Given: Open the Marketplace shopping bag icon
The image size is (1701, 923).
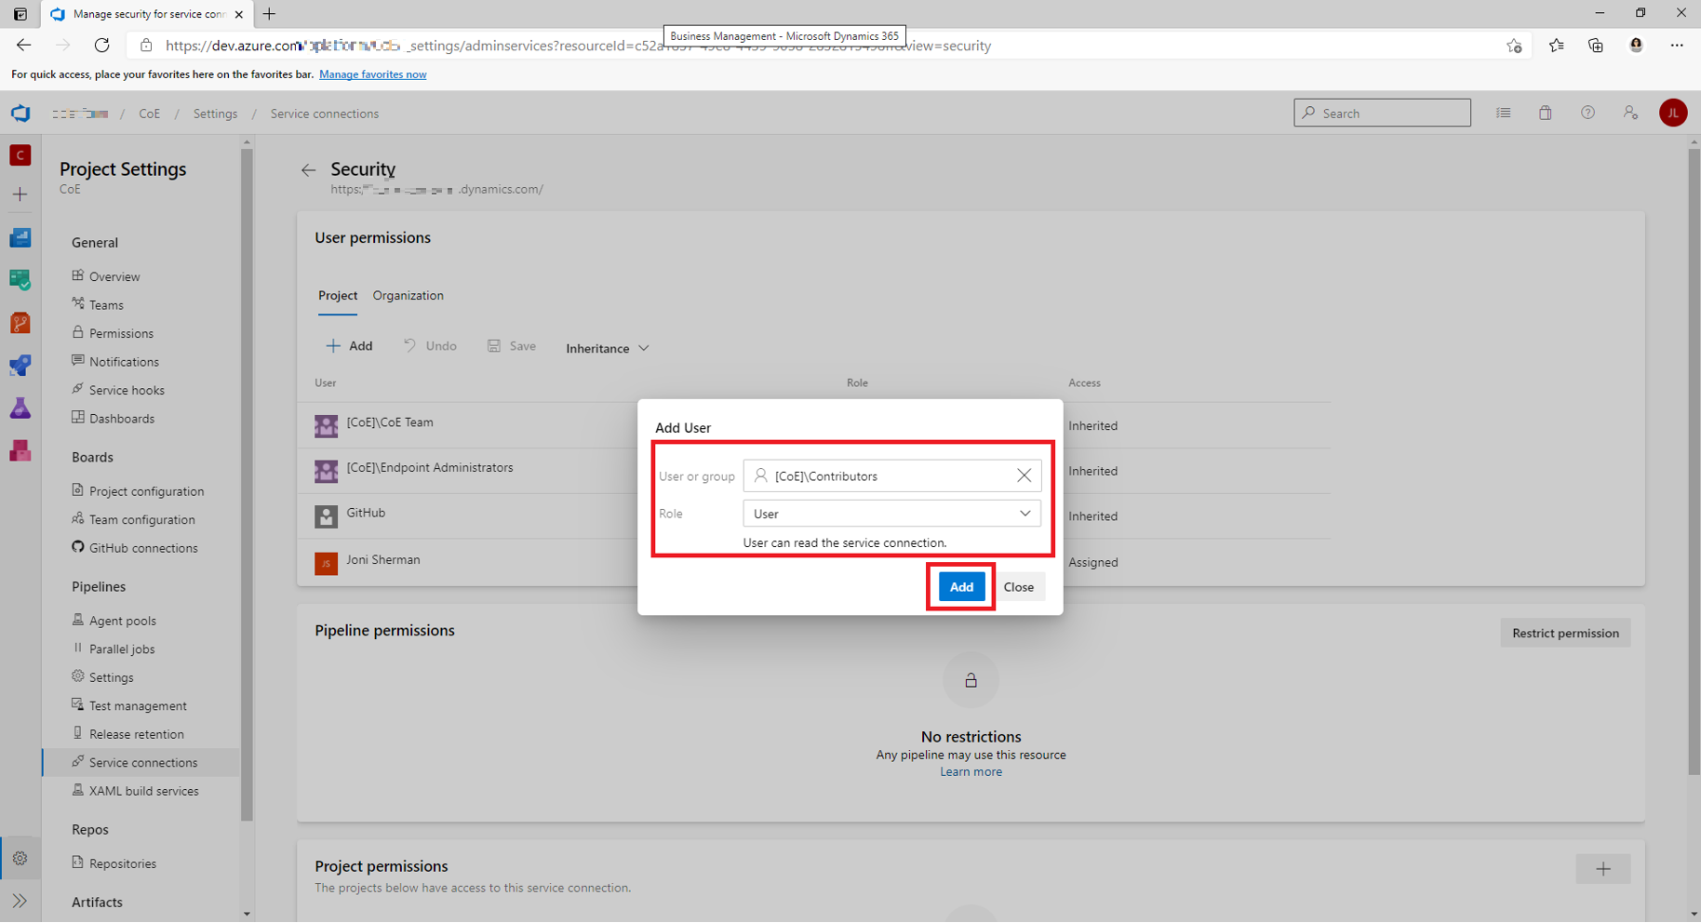Looking at the screenshot, I should tap(1545, 114).
